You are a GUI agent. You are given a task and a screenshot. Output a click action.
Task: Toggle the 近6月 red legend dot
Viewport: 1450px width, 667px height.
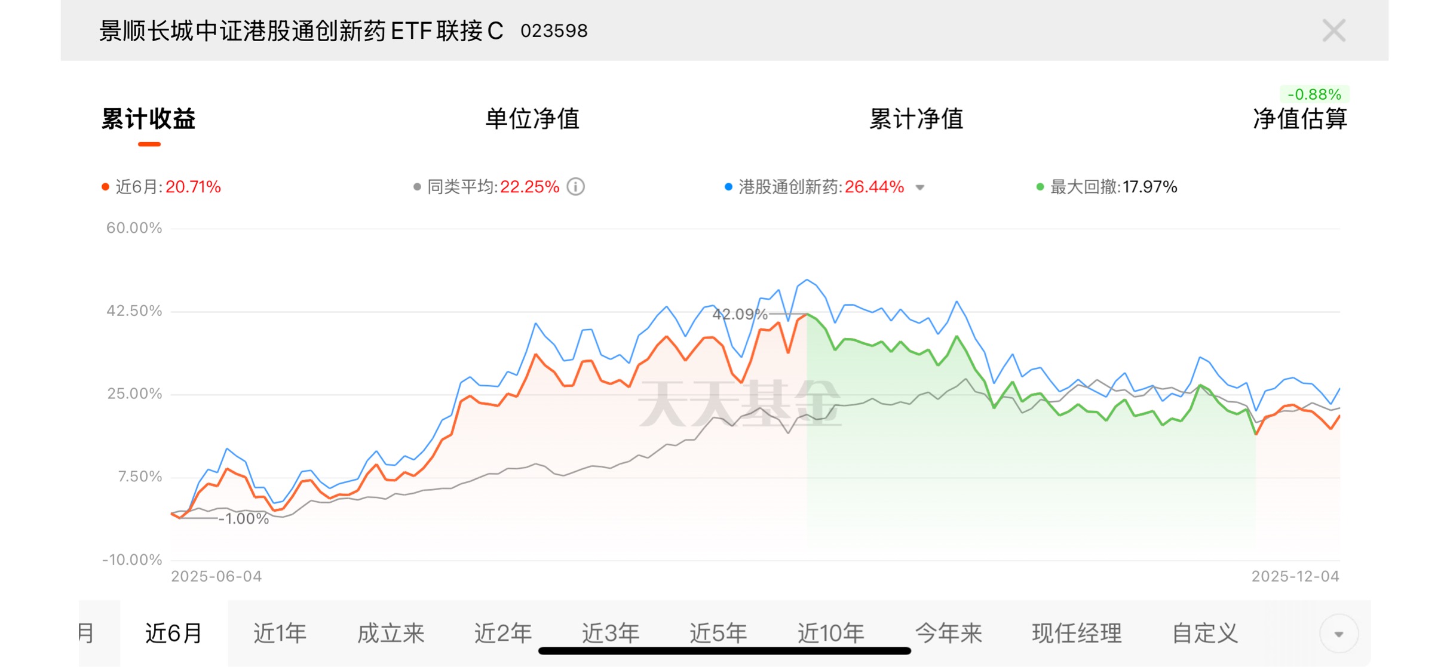[x=106, y=187]
